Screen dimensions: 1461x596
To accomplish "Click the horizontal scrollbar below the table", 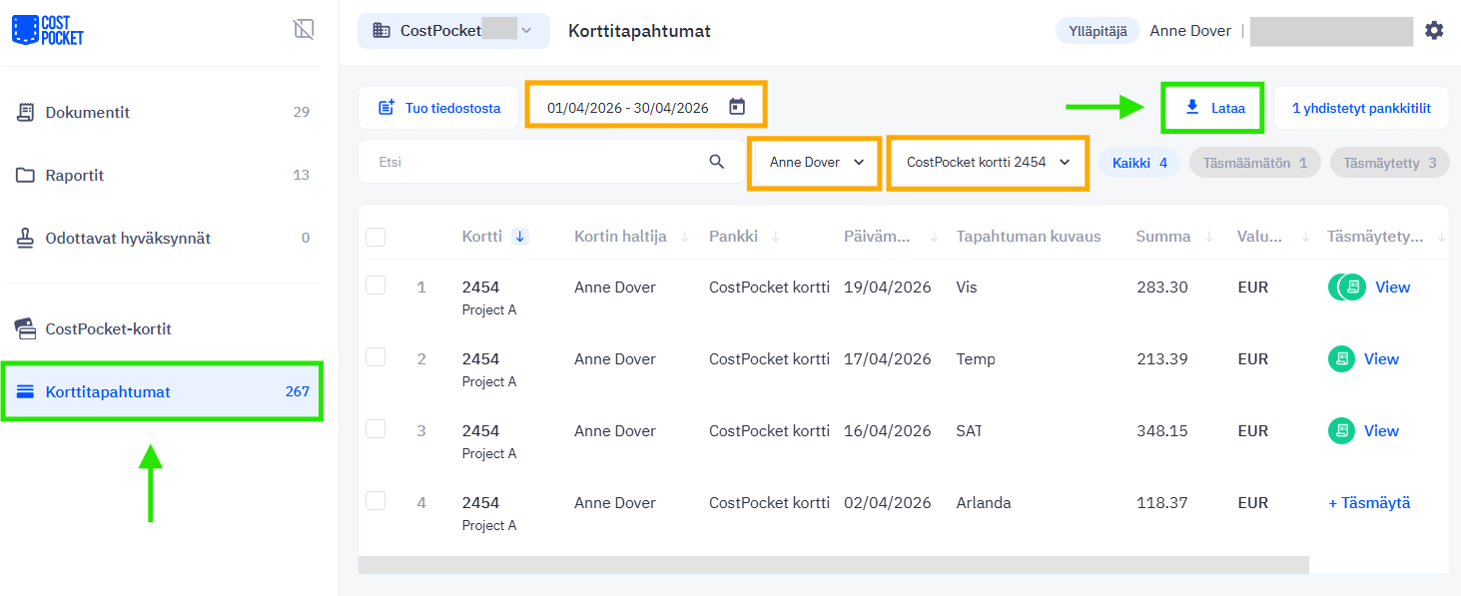I will (x=832, y=565).
